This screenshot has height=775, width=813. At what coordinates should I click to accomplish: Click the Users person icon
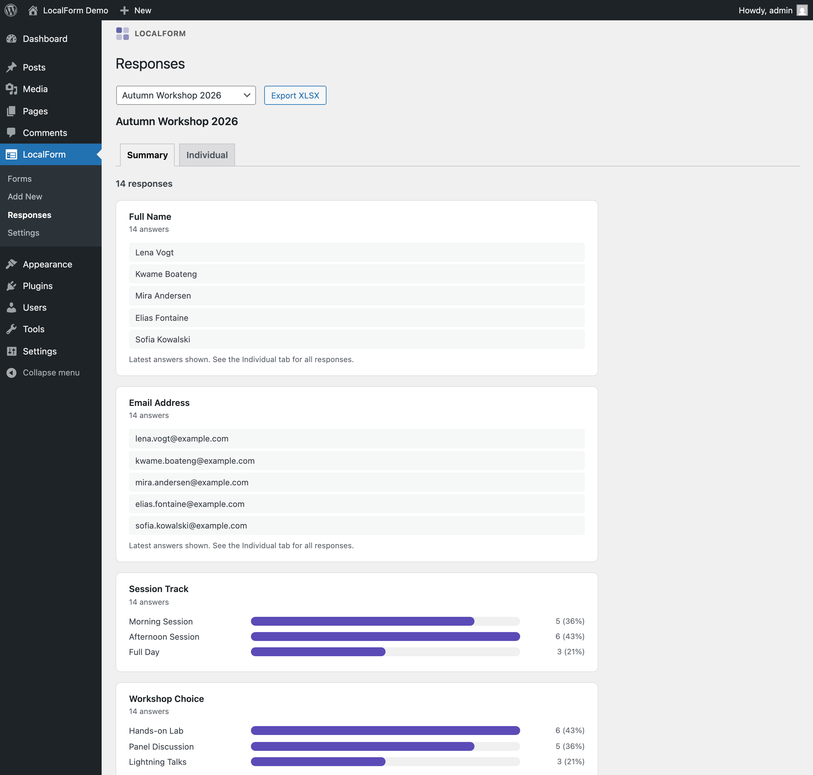pyautogui.click(x=11, y=307)
